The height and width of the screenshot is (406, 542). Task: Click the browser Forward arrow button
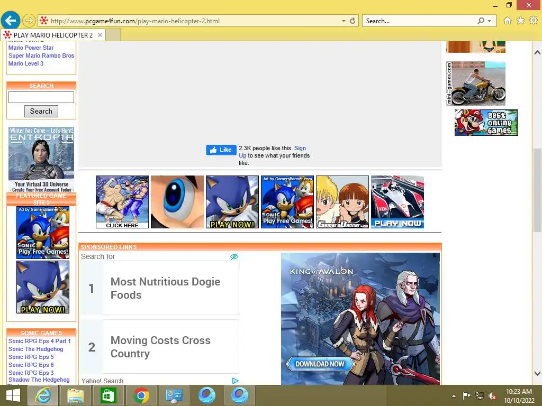tap(29, 21)
